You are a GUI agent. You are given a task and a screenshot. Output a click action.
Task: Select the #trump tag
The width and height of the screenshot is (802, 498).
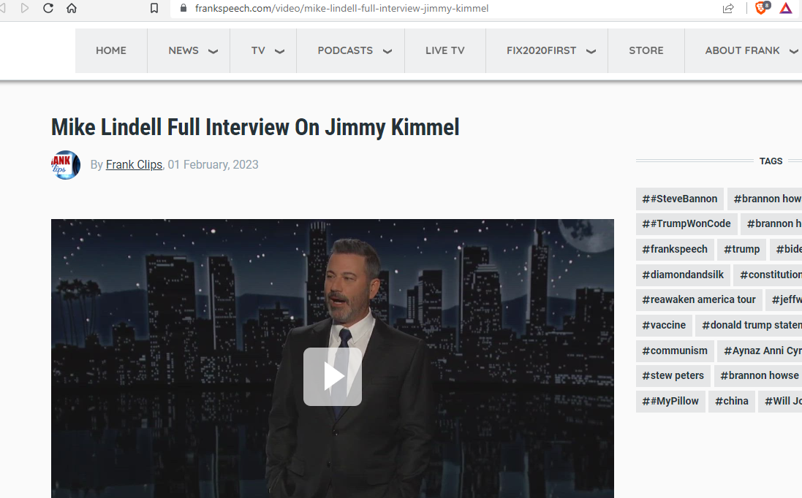tap(741, 249)
